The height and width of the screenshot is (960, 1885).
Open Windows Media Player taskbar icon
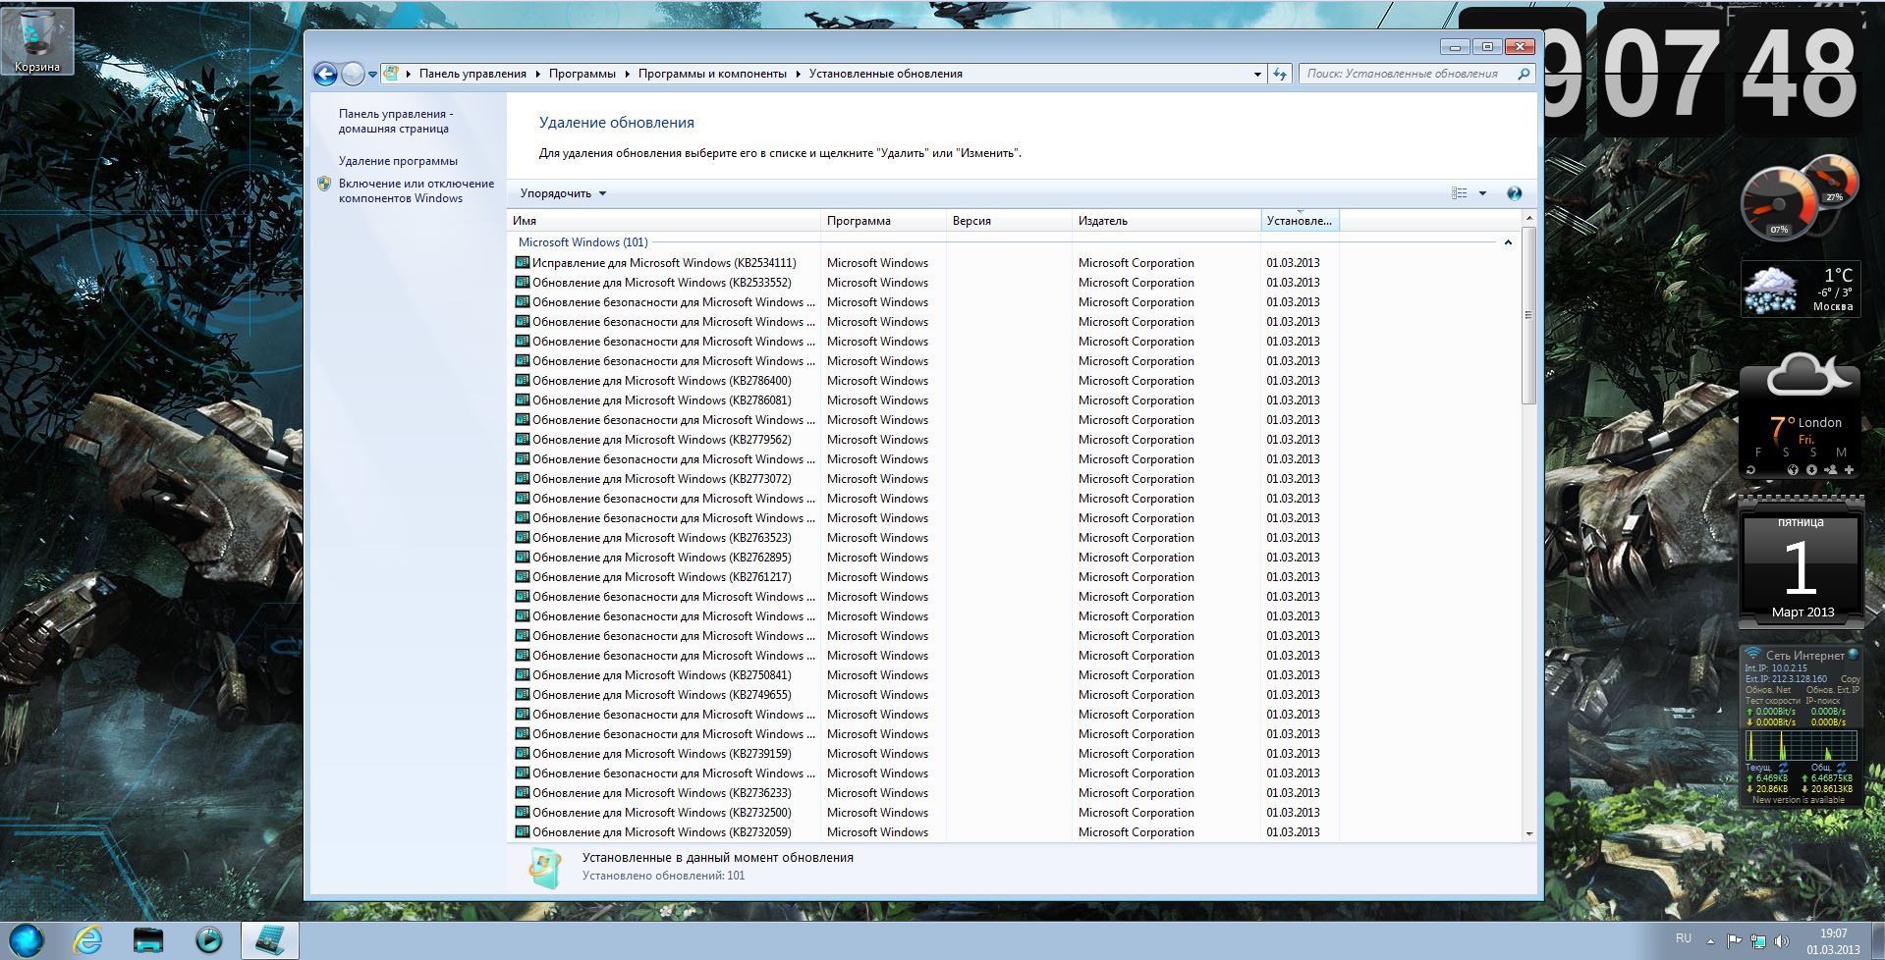208,940
